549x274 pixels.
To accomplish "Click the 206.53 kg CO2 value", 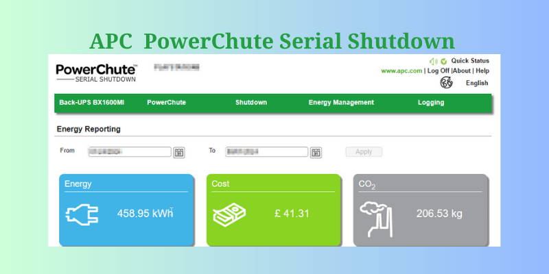I will pos(439,214).
